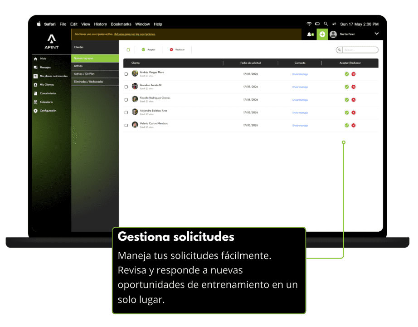The image size is (418, 327).
Task: Accept Alejandro Bolaños Arce's request
Action: pos(346,112)
